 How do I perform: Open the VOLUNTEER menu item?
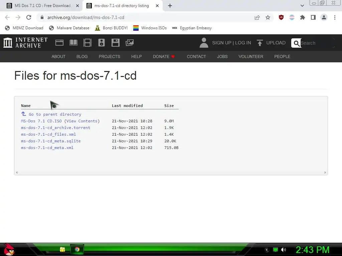tap(251, 57)
